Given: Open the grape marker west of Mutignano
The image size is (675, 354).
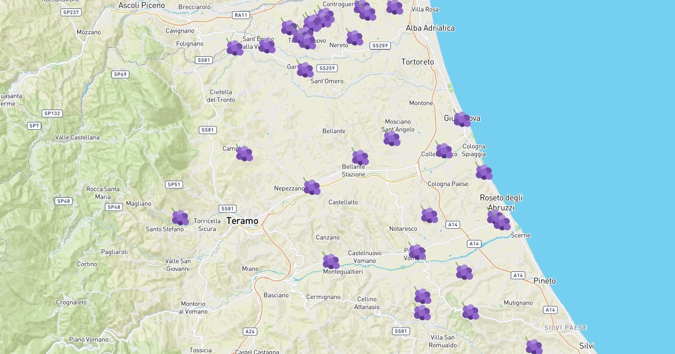Looking at the screenshot, I should pyautogui.click(x=470, y=312).
